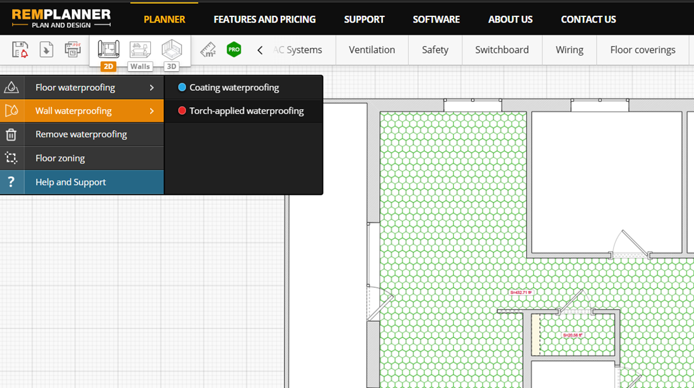This screenshot has height=388, width=694.
Task: Click the import file icon
Action: (x=46, y=50)
